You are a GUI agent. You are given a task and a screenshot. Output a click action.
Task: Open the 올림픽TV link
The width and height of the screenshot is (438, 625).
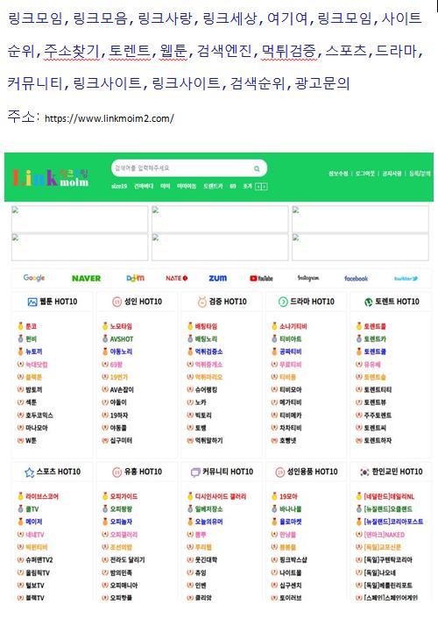pyautogui.click(x=38, y=572)
